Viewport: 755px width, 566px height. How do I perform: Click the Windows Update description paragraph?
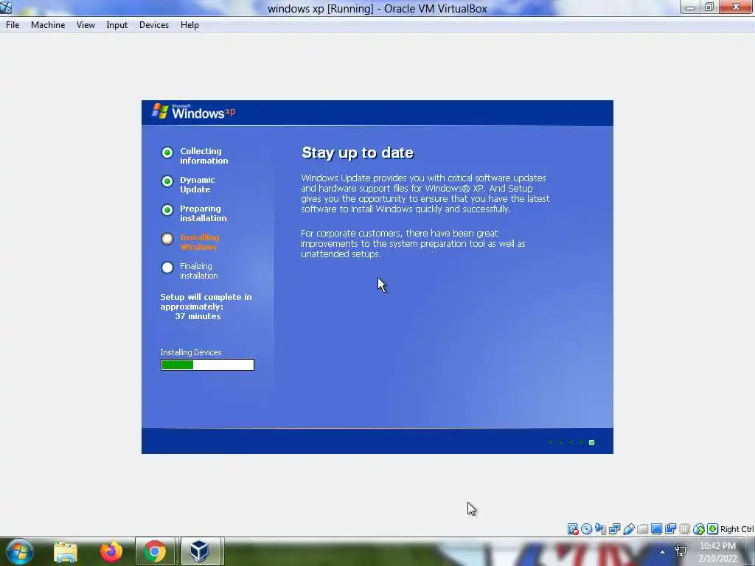425,194
